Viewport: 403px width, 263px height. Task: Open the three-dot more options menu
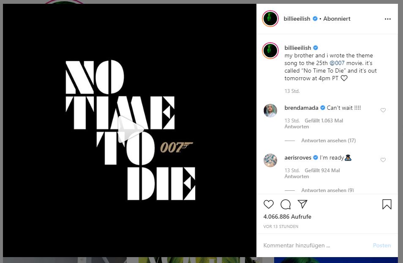tap(387, 19)
